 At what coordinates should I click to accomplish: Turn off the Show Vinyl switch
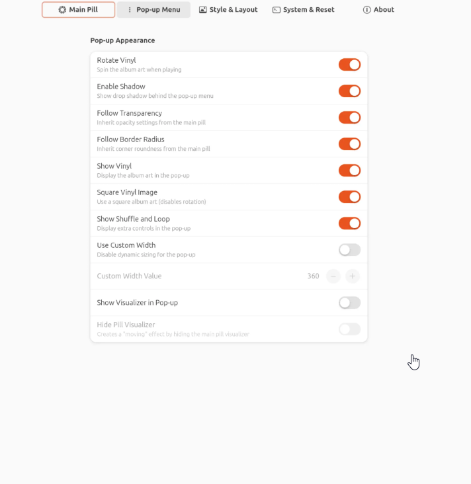pyautogui.click(x=349, y=171)
